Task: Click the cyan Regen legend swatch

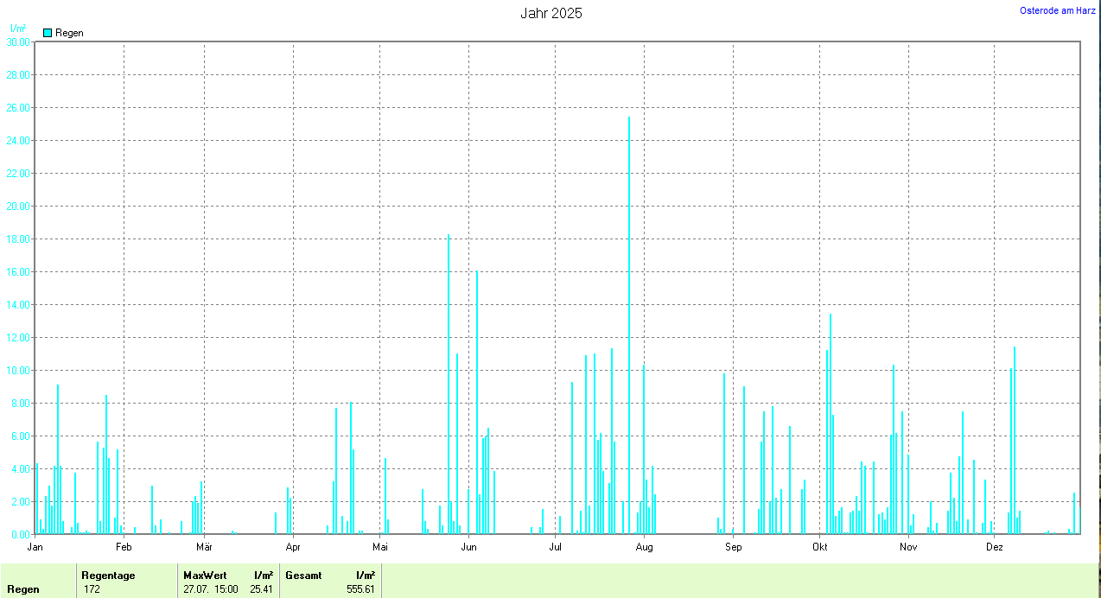Action: pos(48,33)
